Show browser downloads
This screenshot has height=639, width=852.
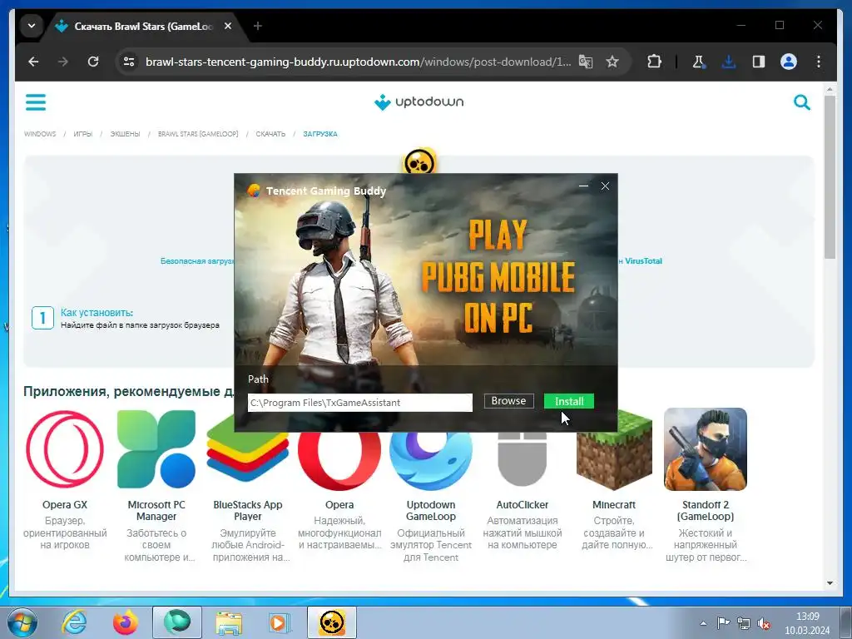729,62
